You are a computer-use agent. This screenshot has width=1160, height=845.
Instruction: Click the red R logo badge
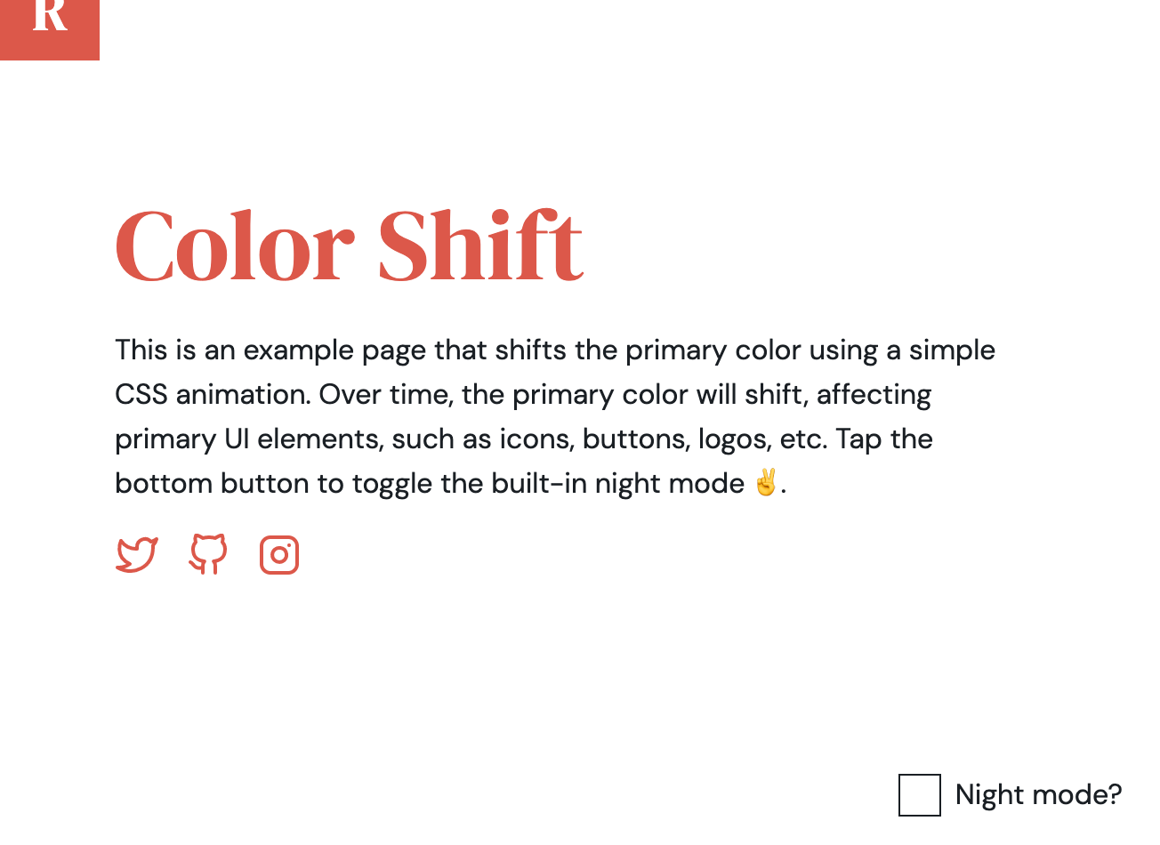click(x=50, y=30)
